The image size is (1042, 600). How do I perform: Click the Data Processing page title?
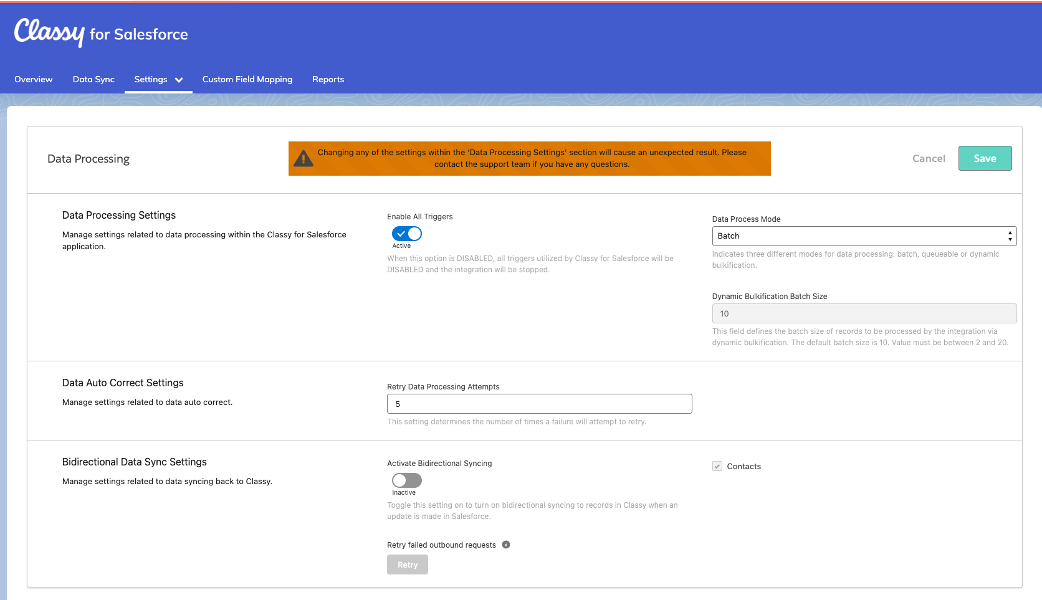click(88, 159)
